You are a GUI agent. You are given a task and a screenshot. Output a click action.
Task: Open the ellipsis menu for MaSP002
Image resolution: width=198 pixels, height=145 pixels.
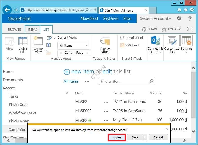tap(106, 111)
